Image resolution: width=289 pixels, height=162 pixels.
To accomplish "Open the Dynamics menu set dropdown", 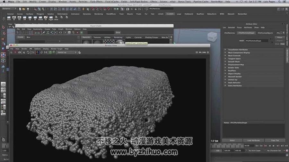I will pyautogui.click(x=9, y=9).
